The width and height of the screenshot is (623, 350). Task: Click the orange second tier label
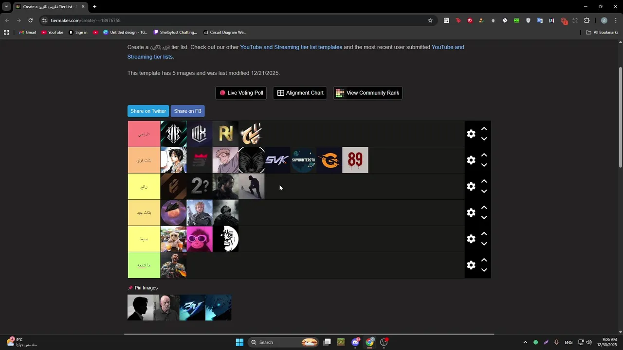coord(144,160)
